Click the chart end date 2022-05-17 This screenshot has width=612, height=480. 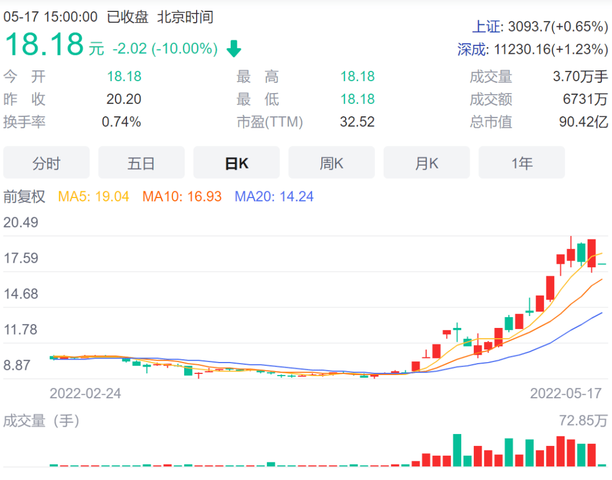pos(566,393)
